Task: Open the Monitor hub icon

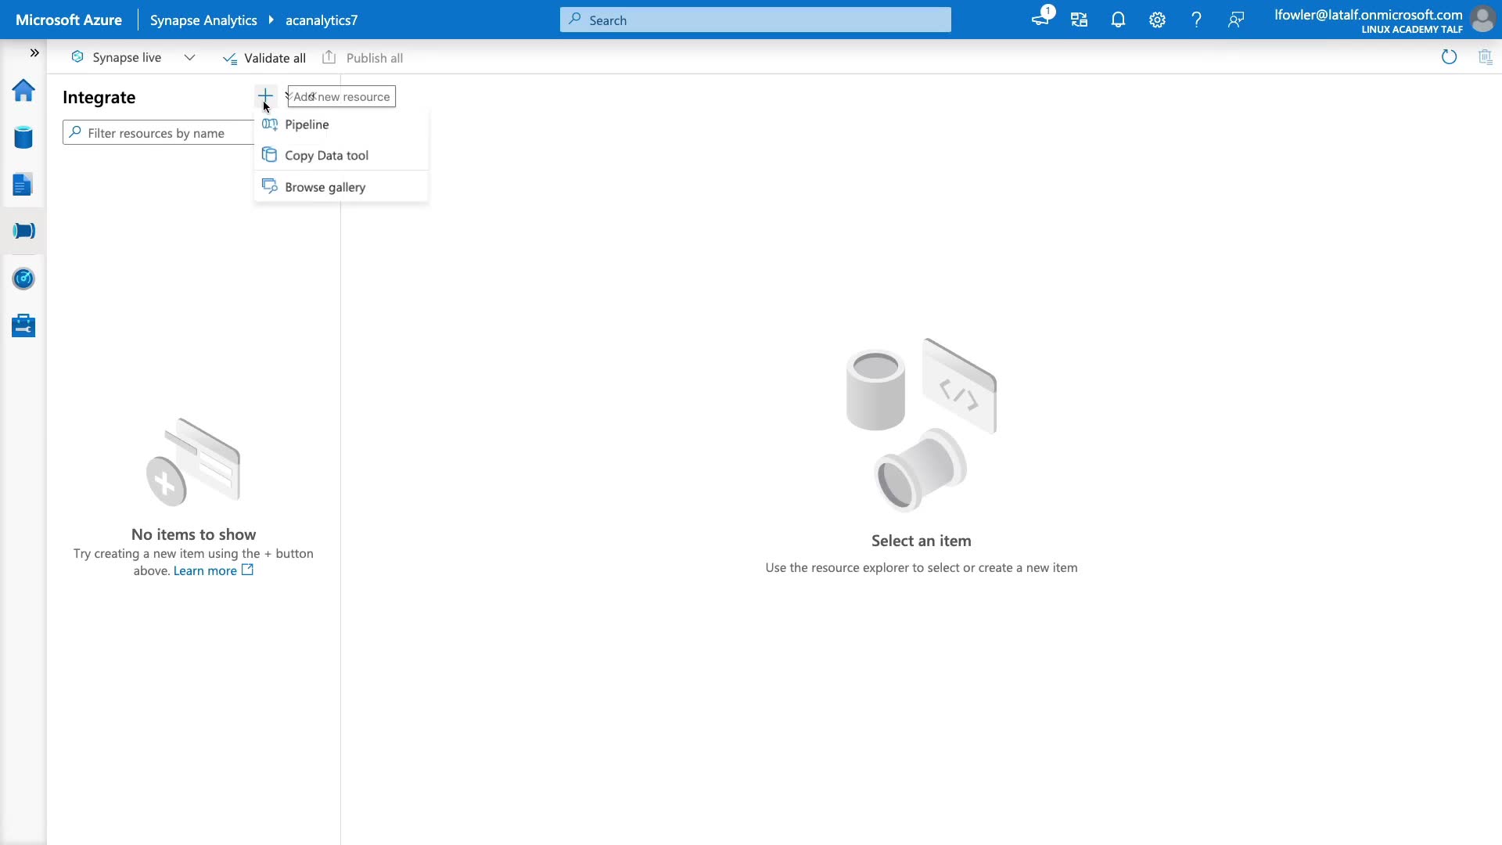Action: click(23, 279)
